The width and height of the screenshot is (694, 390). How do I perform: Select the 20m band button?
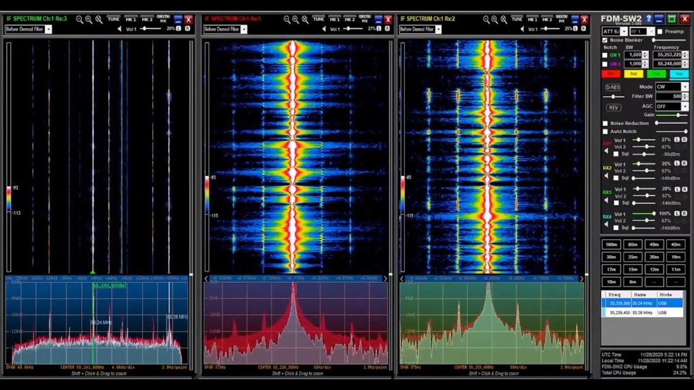pos(654,257)
